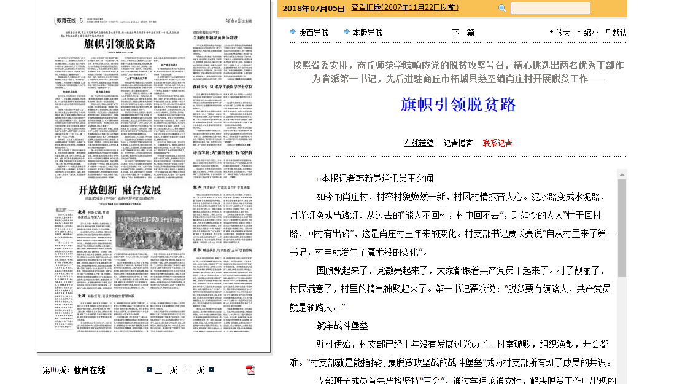Viewport: 685px width, 384px height.
Task: Reset text size with 默认
Action: coord(619,33)
